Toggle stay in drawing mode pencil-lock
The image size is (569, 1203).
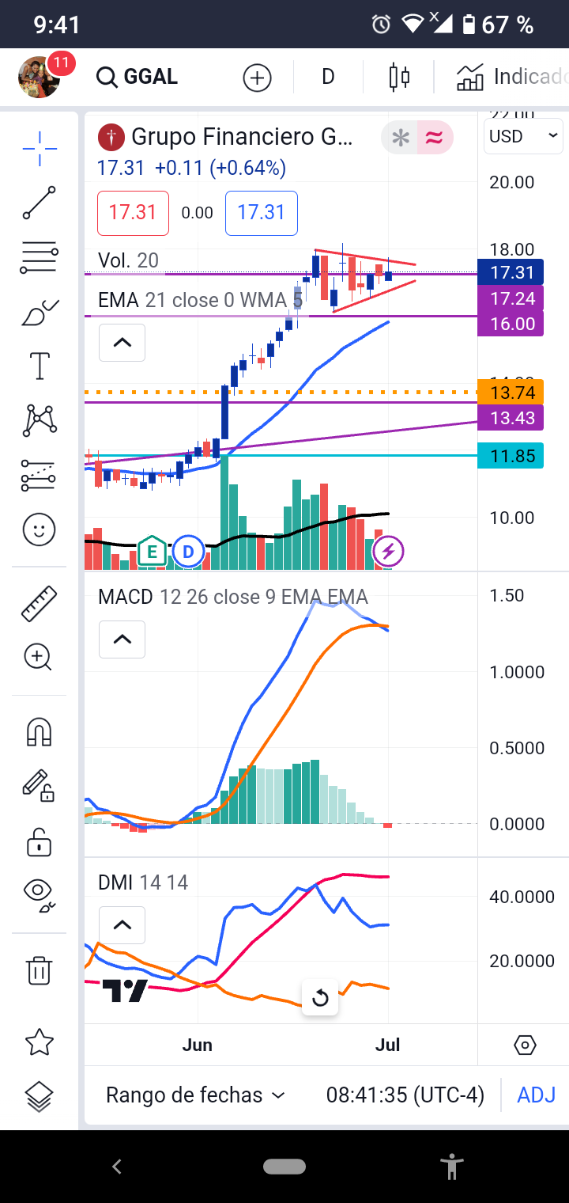click(39, 785)
